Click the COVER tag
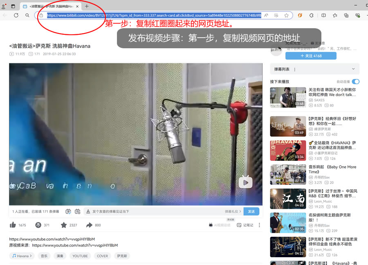 (x=103, y=256)
